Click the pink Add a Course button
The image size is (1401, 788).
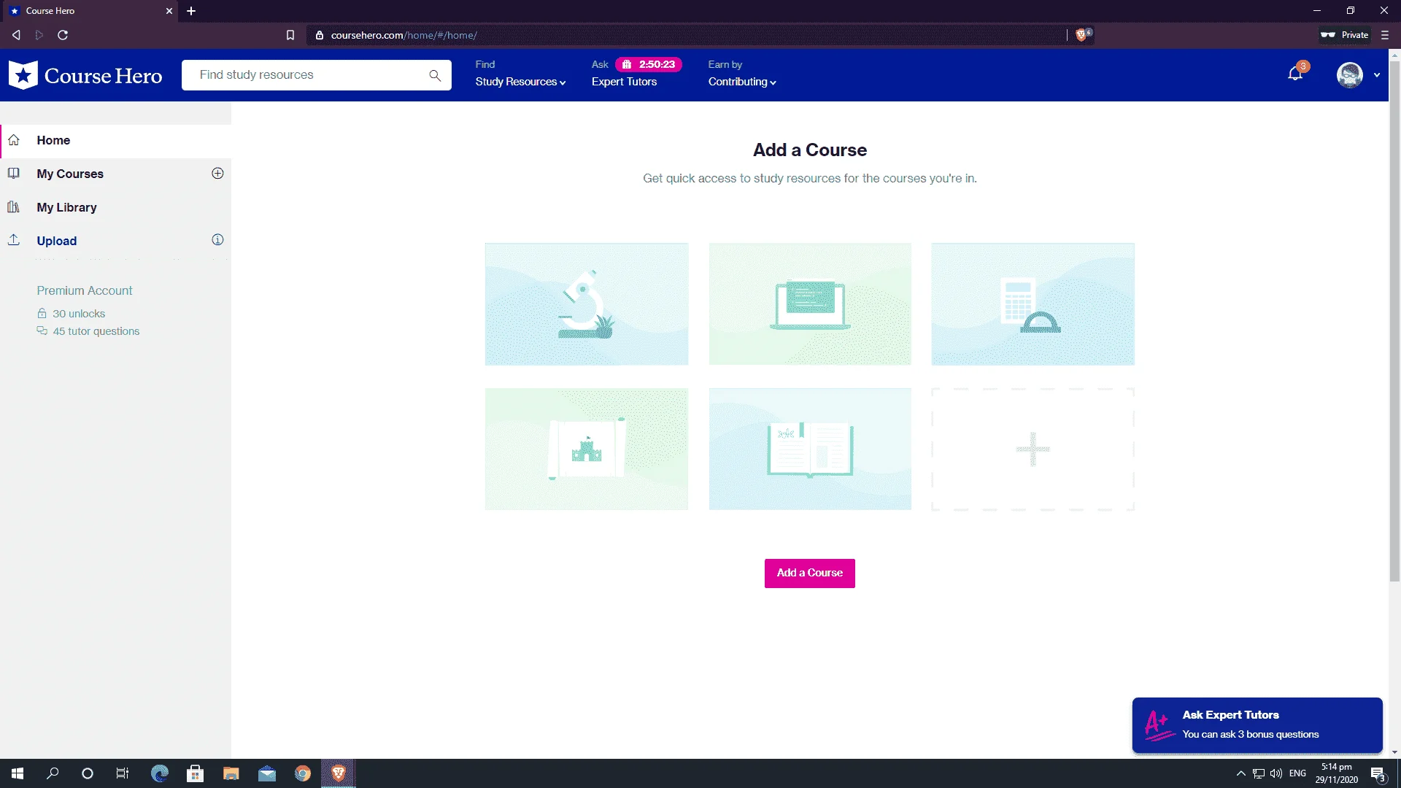pos(810,573)
